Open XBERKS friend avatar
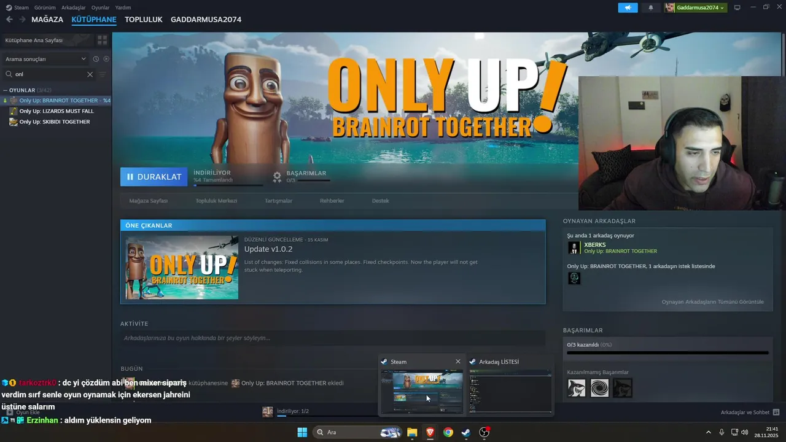This screenshot has width=786, height=442. (x=574, y=247)
